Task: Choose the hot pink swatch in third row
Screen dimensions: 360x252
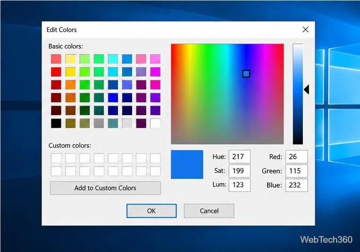Action: pyautogui.click(x=155, y=85)
